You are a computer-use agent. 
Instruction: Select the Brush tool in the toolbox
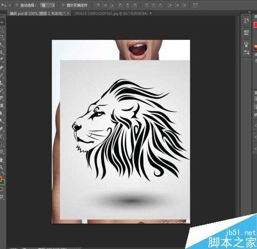2,75
